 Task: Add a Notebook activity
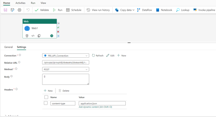164,10
